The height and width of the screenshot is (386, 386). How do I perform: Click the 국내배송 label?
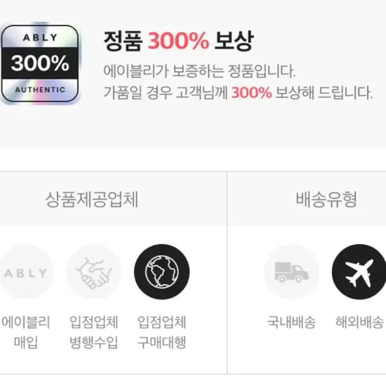click(x=291, y=322)
